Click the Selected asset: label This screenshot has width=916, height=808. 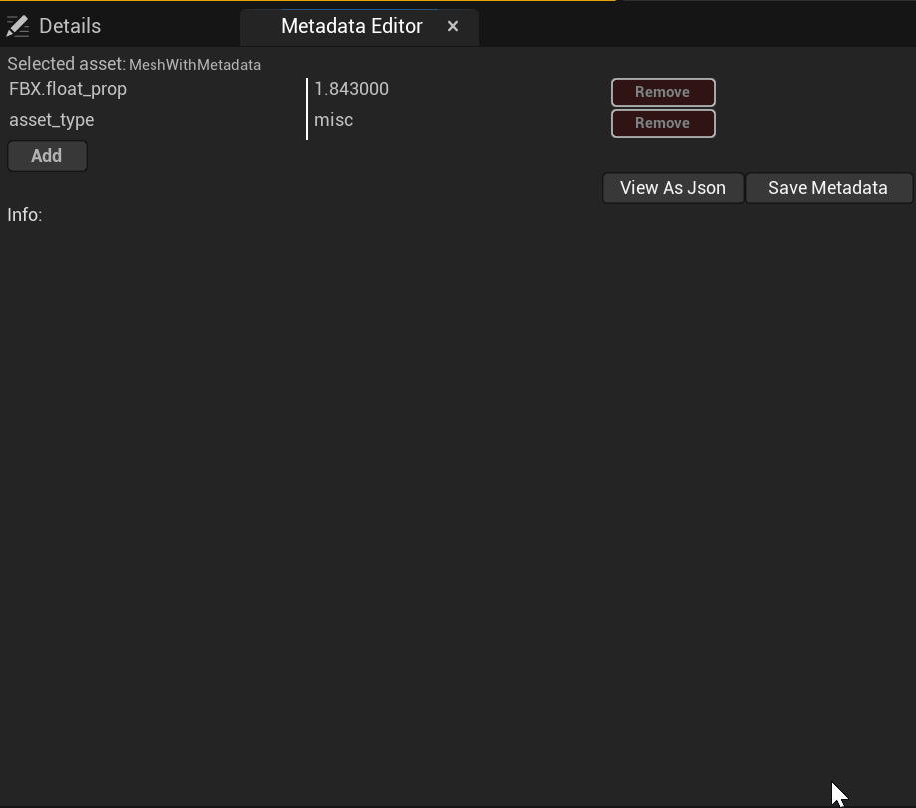[67, 64]
